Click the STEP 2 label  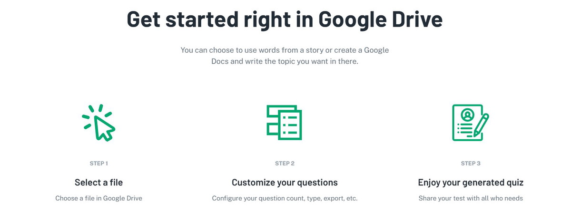[x=285, y=163]
